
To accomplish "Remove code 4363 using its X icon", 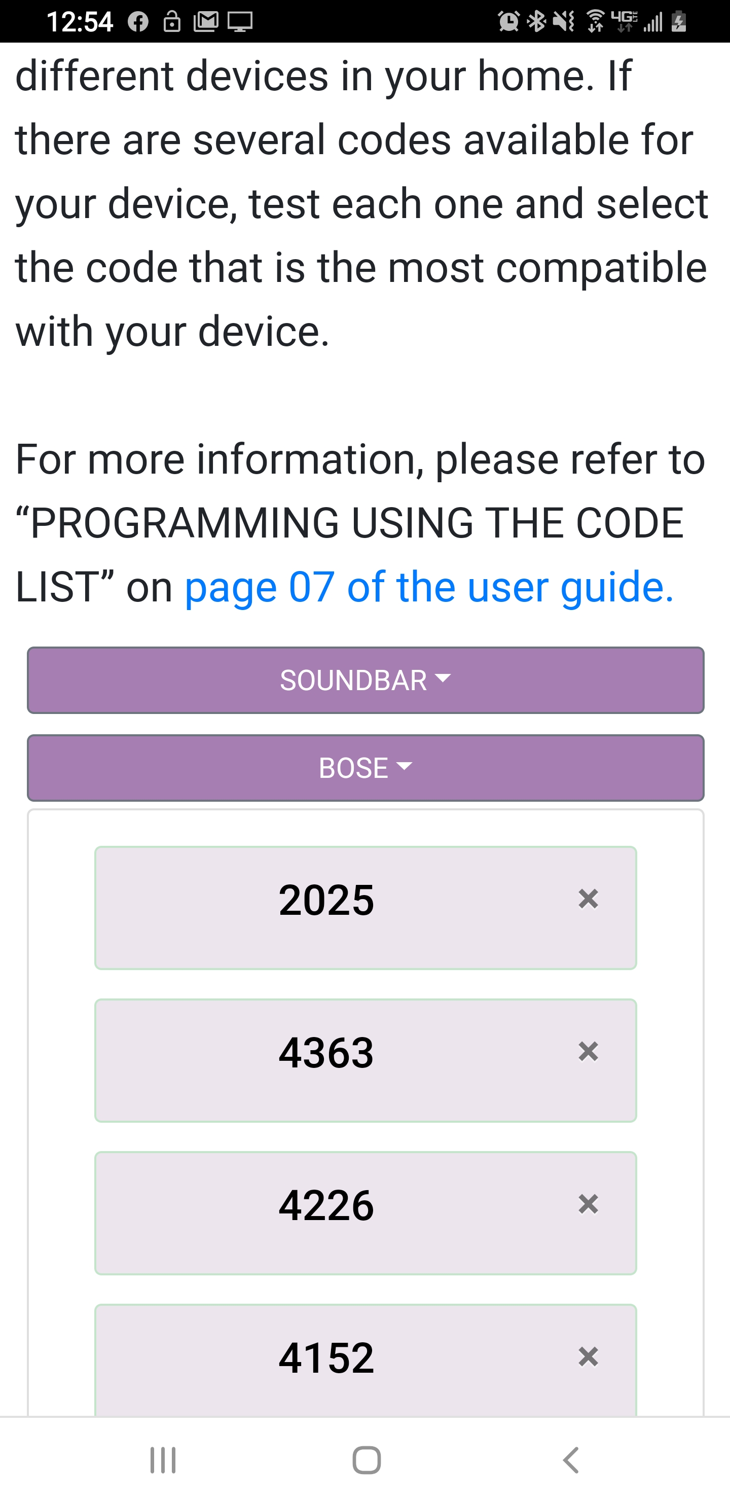I will 588,1051.
